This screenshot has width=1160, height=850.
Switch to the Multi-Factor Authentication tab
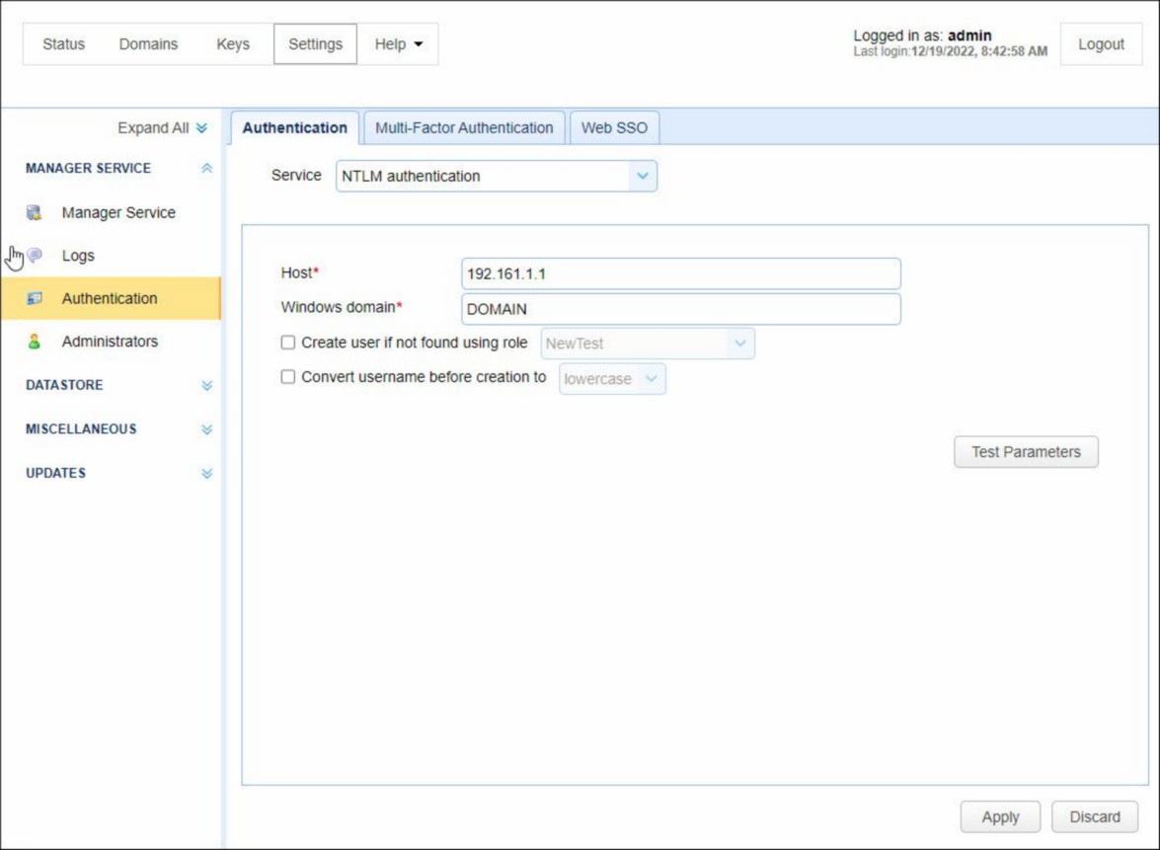tap(464, 128)
